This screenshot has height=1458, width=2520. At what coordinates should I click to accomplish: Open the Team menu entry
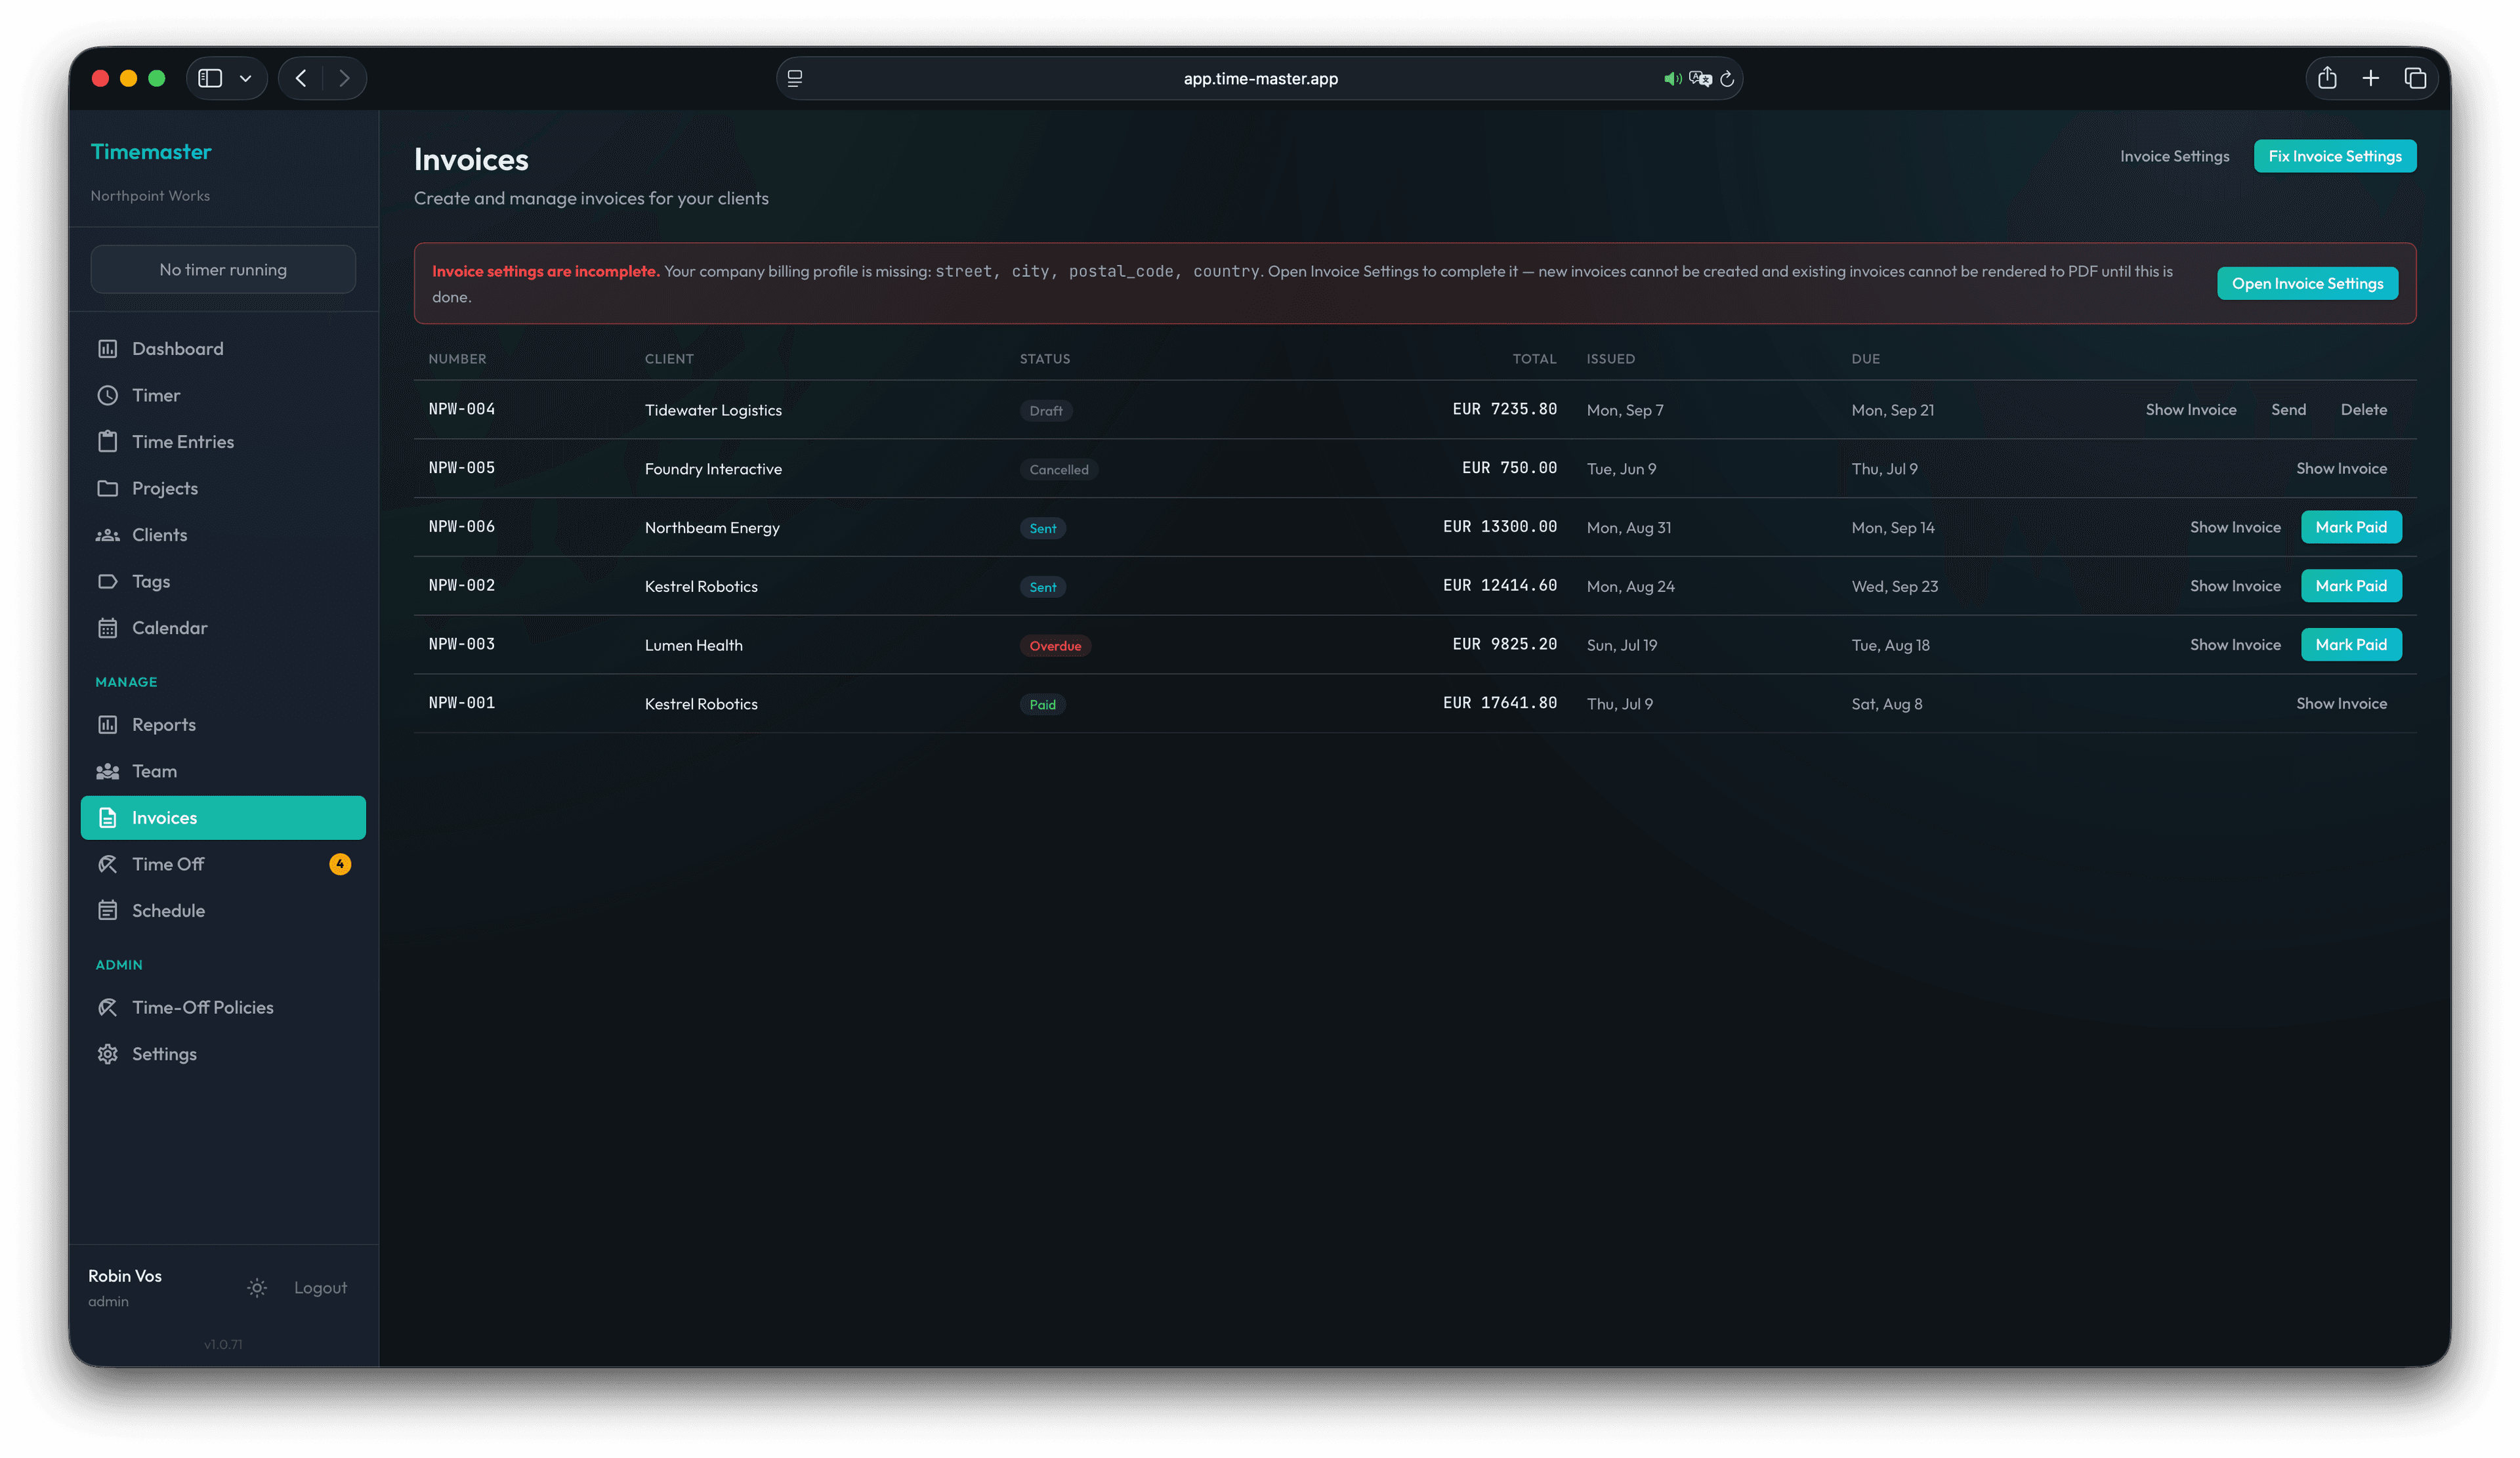pyautogui.click(x=223, y=771)
